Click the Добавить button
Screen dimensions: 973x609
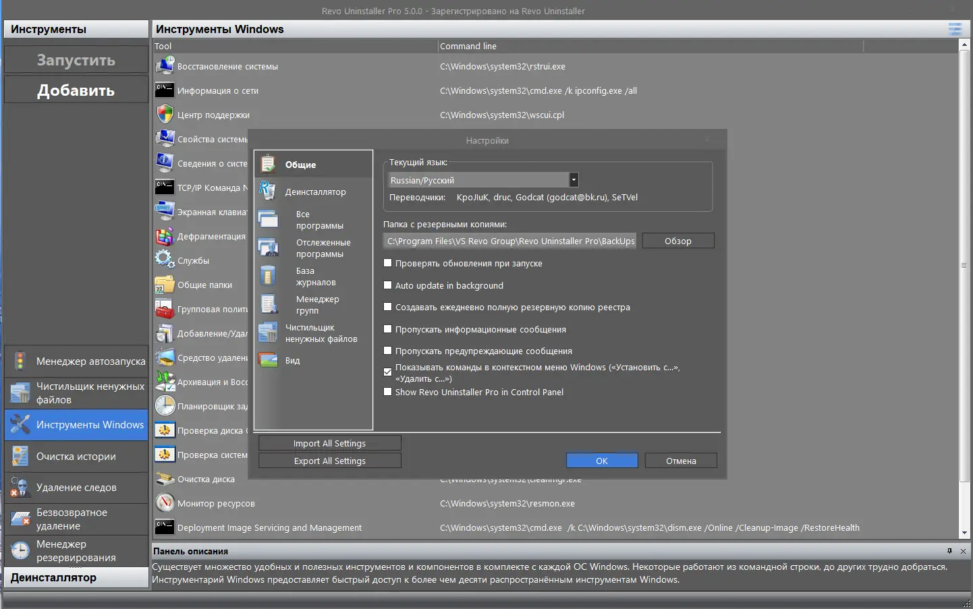[x=76, y=90]
